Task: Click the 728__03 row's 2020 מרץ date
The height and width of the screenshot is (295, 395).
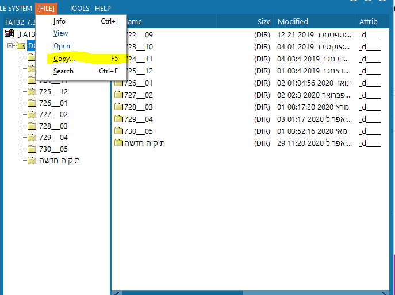Action: (313, 107)
